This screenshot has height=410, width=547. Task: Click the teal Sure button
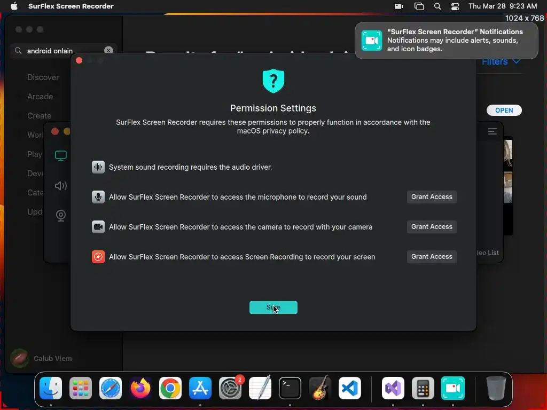273,307
